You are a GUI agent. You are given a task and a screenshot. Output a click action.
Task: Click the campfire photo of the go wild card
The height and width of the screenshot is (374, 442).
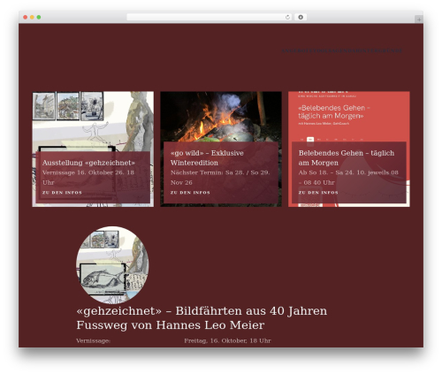221,117
